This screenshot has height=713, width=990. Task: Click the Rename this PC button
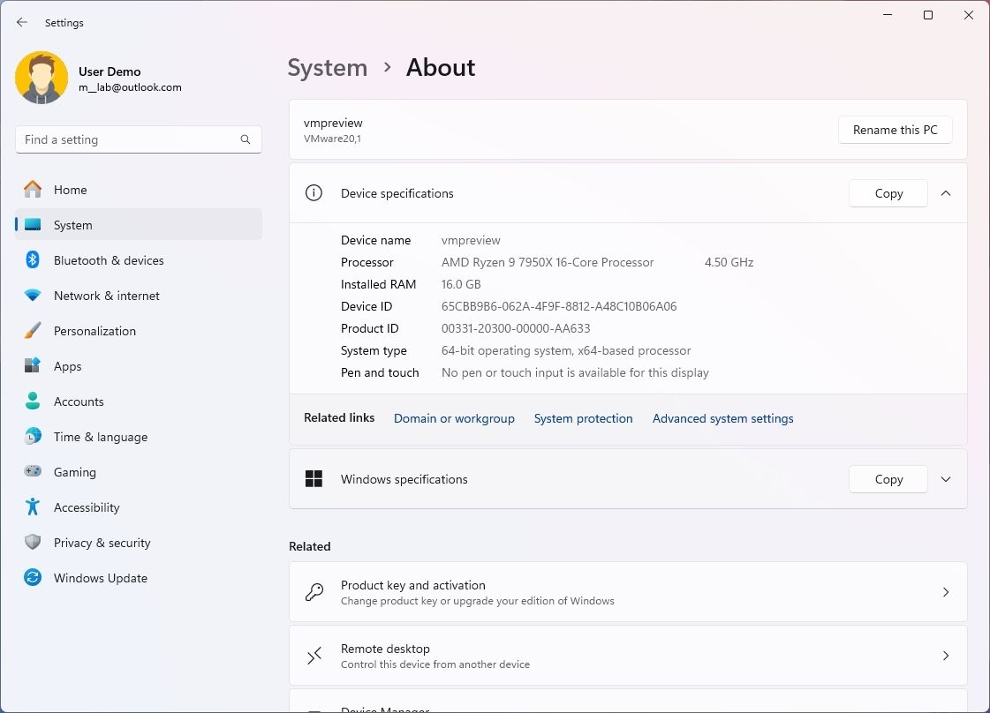coord(895,130)
